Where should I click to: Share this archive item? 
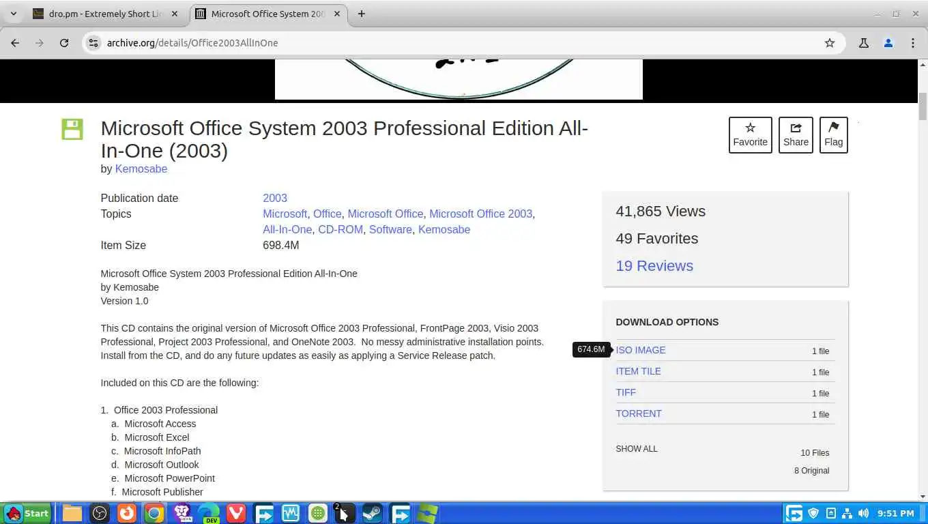(x=796, y=134)
